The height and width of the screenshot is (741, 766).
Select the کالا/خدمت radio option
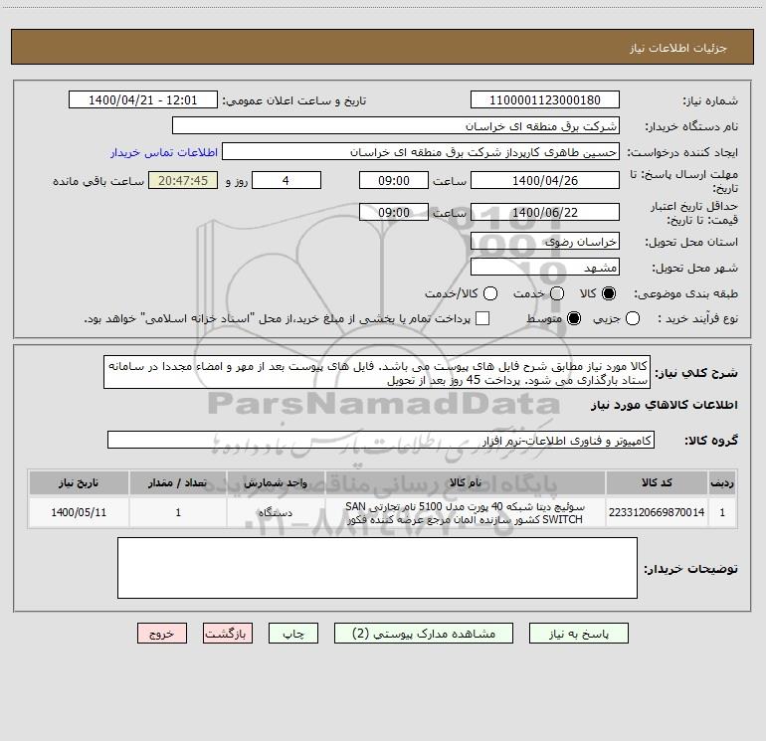pyautogui.click(x=490, y=293)
